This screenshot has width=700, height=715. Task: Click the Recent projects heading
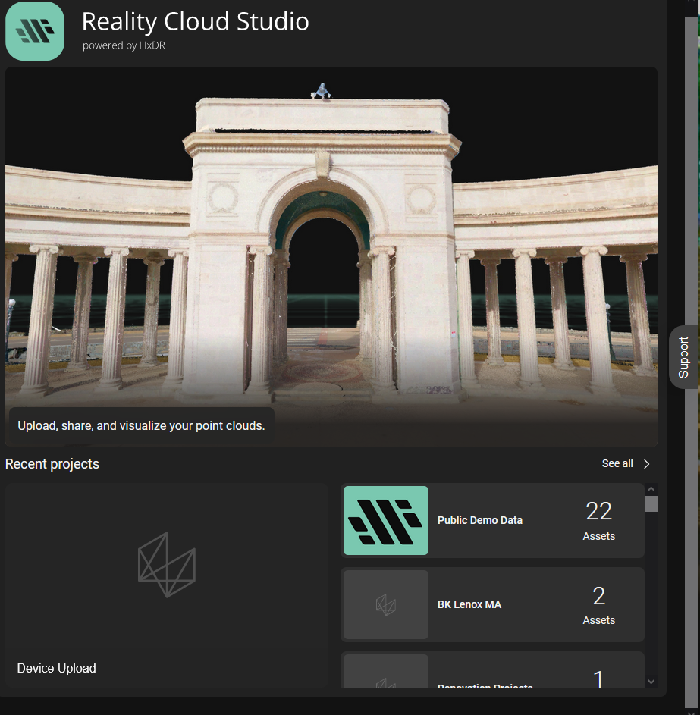click(52, 464)
